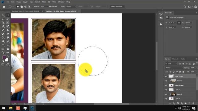Click the Feather input field
Image resolution: width=198 pixels, height=111 pixels.
pyautogui.click(x=44, y=6)
